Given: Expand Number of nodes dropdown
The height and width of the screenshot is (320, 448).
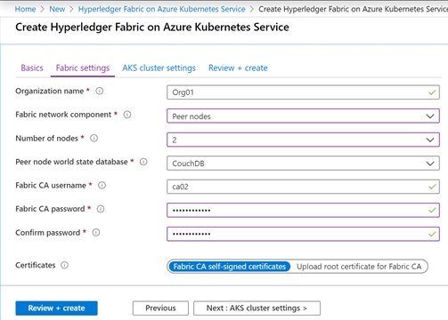Looking at the screenshot, I should pyautogui.click(x=303, y=140).
